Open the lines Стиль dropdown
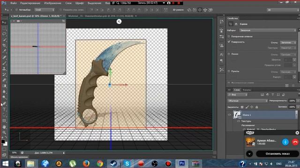This screenshot has height=168, width=300. (x=288, y=55)
